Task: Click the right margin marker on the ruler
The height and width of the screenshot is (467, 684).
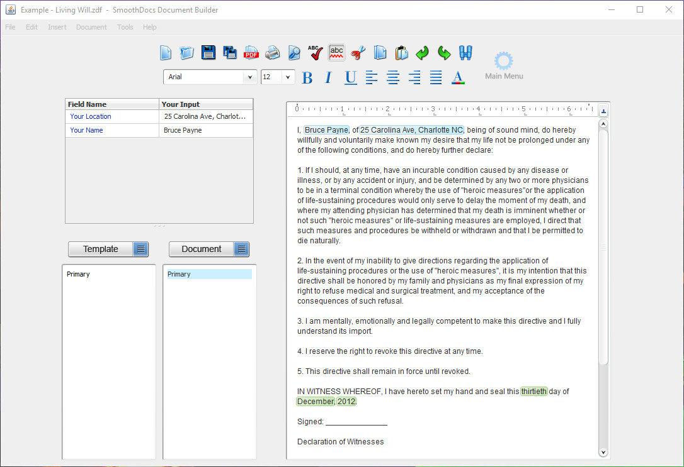Action: 589,106
